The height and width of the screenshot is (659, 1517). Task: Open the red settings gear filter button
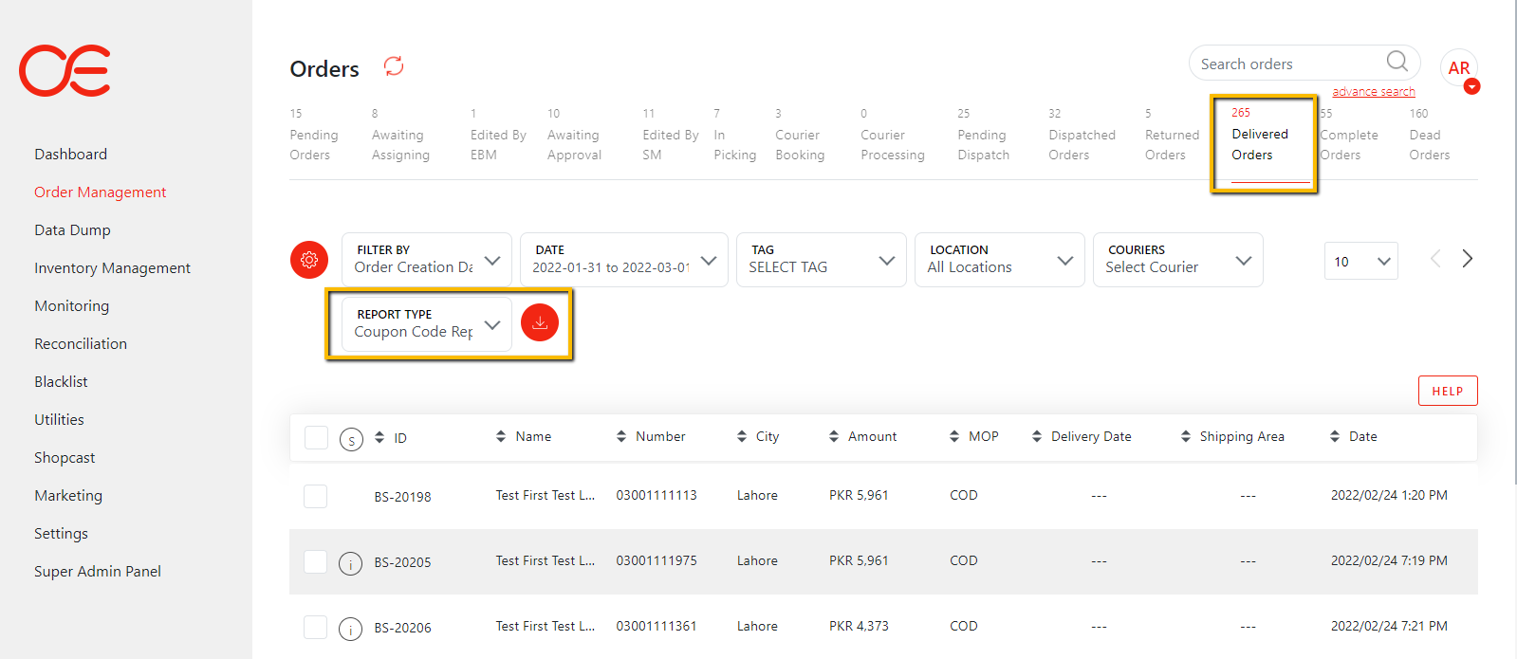(x=309, y=260)
